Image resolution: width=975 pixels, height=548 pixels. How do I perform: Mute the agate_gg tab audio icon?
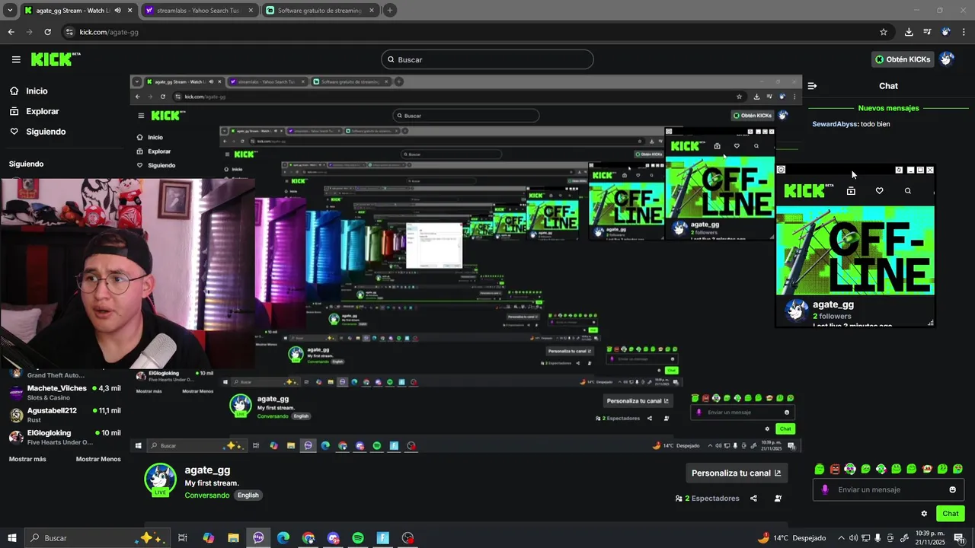[x=117, y=11]
